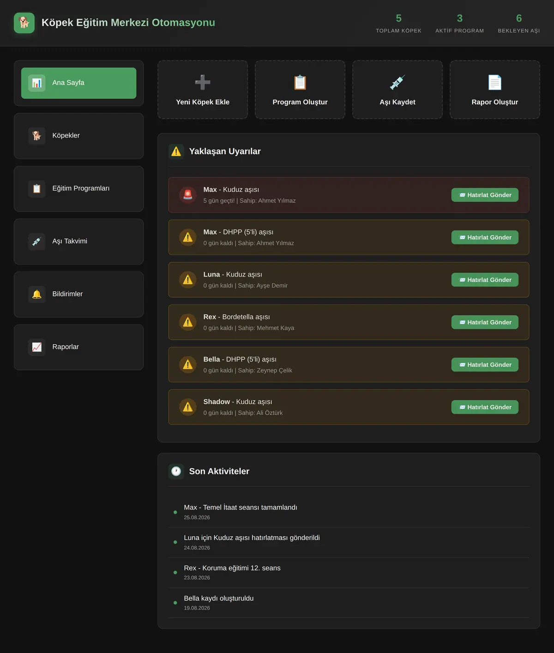
Task: Select the Max Temel İtaat activity entry
Action: 349,512
